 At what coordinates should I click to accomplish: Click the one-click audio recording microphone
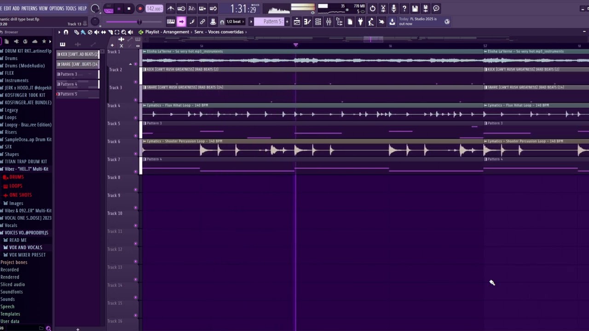tap(394, 8)
